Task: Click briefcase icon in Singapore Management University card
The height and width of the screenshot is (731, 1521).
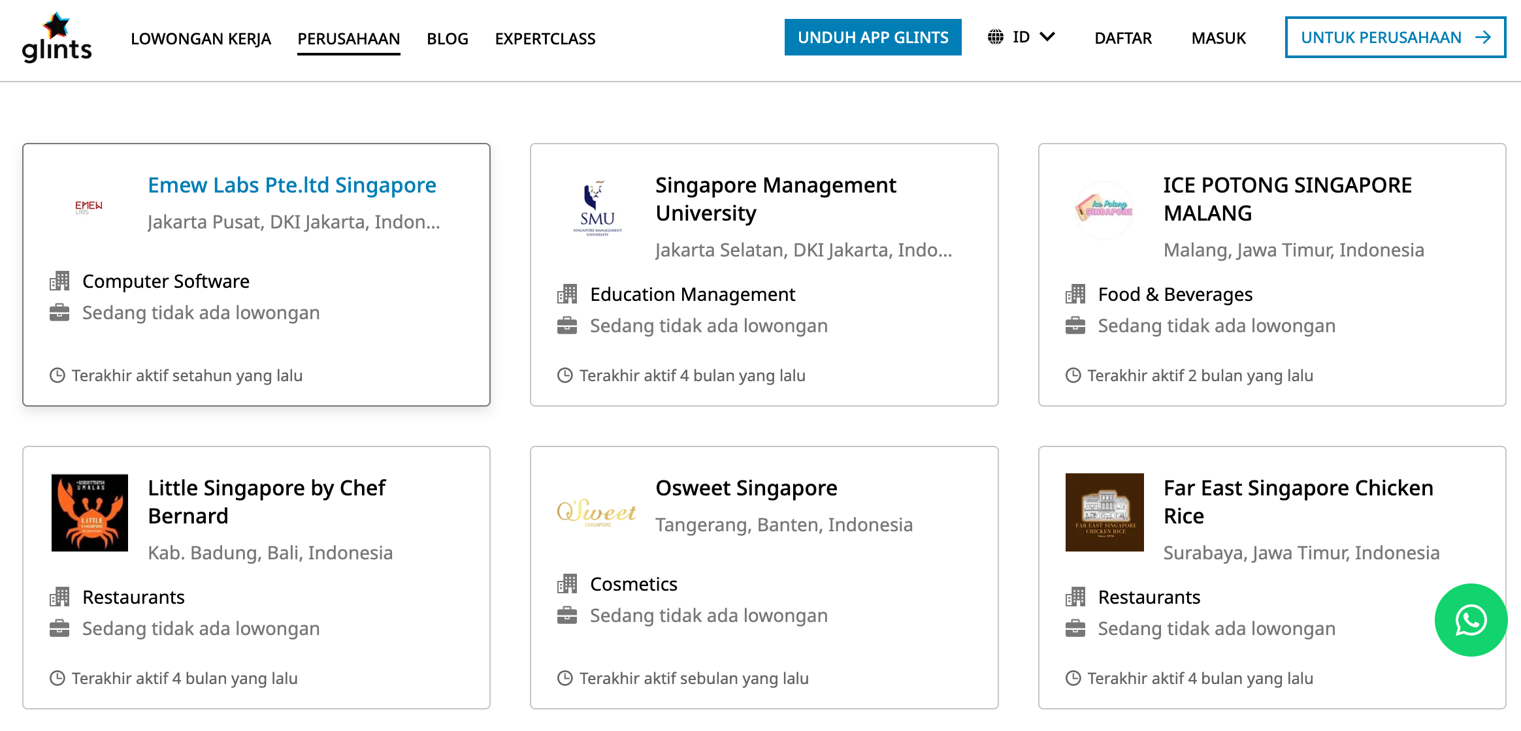Action: click(x=567, y=326)
